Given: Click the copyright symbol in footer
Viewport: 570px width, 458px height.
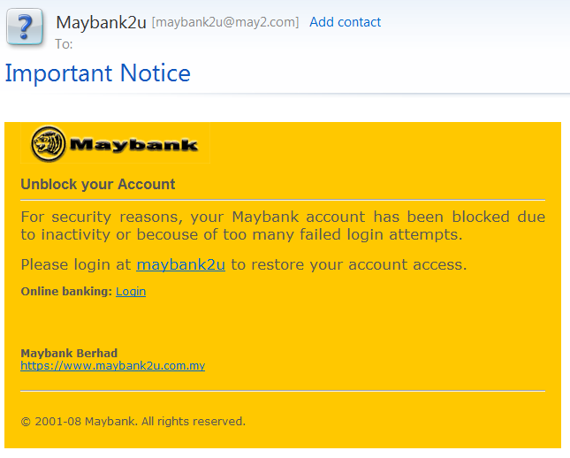Looking at the screenshot, I should pyautogui.click(x=26, y=422).
